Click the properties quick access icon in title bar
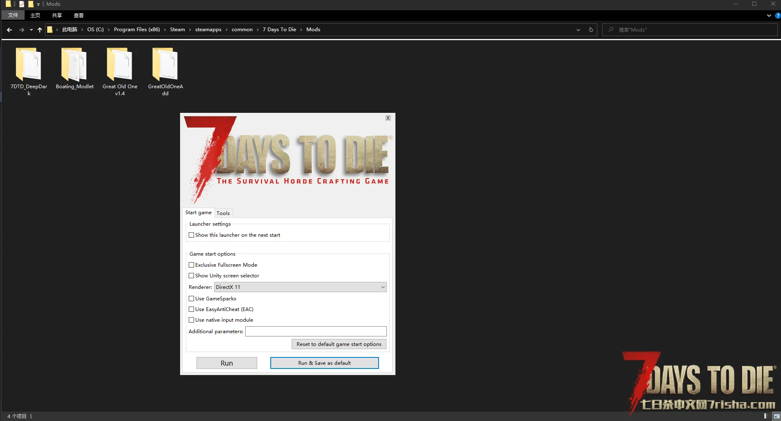 [x=22, y=4]
